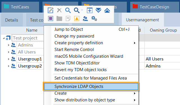The height and width of the screenshot is (105, 180).
Task: Click the gears settings icon in mini toolbar
Action: pyautogui.click(x=94, y=18)
